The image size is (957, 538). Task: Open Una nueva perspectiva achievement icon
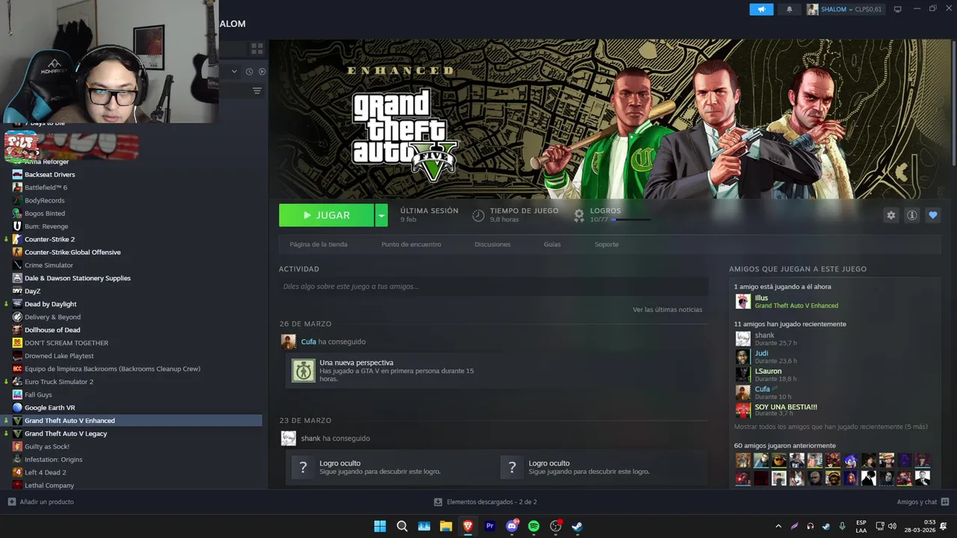point(304,371)
